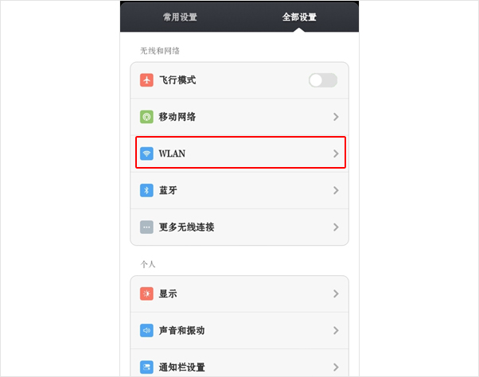The height and width of the screenshot is (377, 479).
Task: Toggle the 飞行模式 switch on
Action: pyautogui.click(x=323, y=80)
